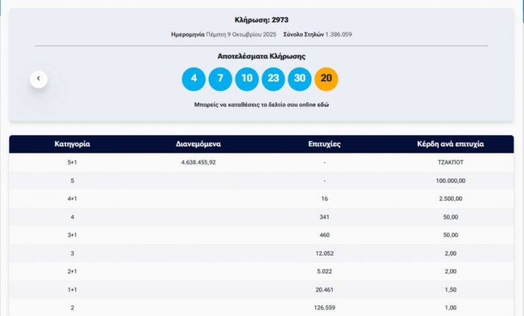
Task: Click the Διανεμόμενα column header
Action: 198,144
